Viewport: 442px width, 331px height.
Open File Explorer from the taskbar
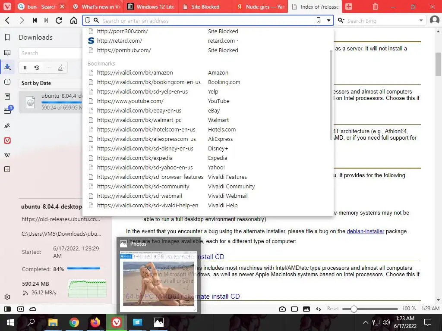(53, 322)
